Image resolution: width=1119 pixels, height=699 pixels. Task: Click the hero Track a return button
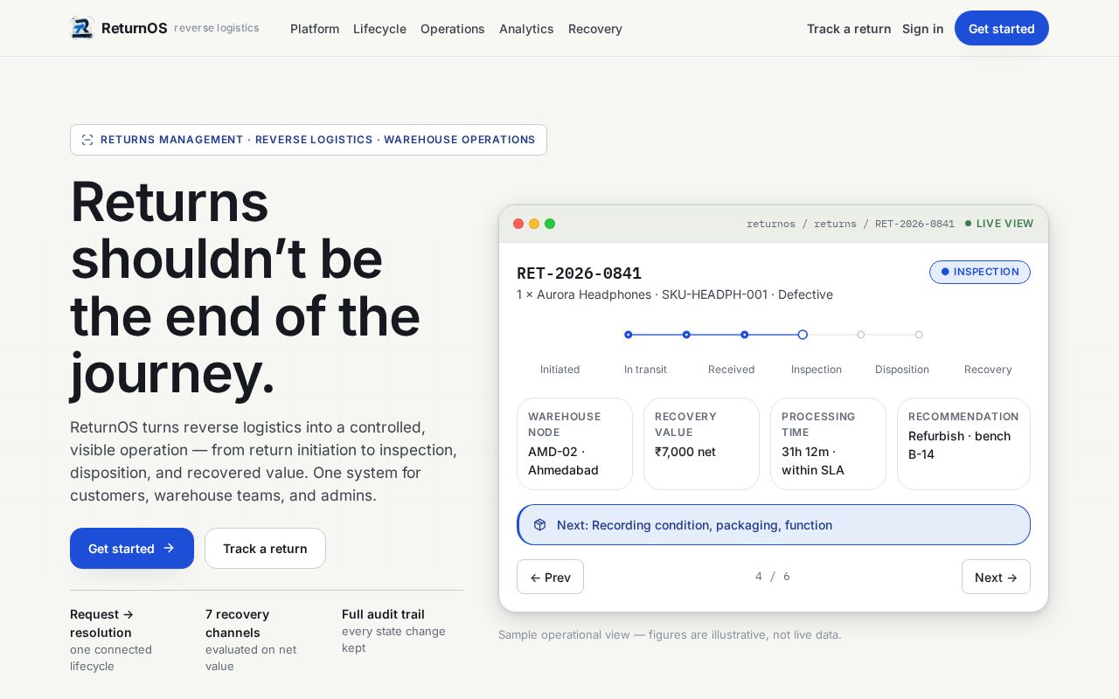coord(265,548)
